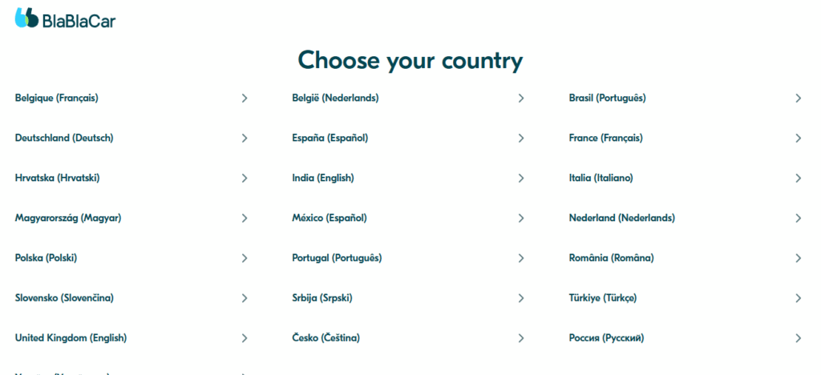Viewport: 821px width, 375px height.
Task: Click the arrow next to Nederland (Nederlands)
Action: coord(798,218)
